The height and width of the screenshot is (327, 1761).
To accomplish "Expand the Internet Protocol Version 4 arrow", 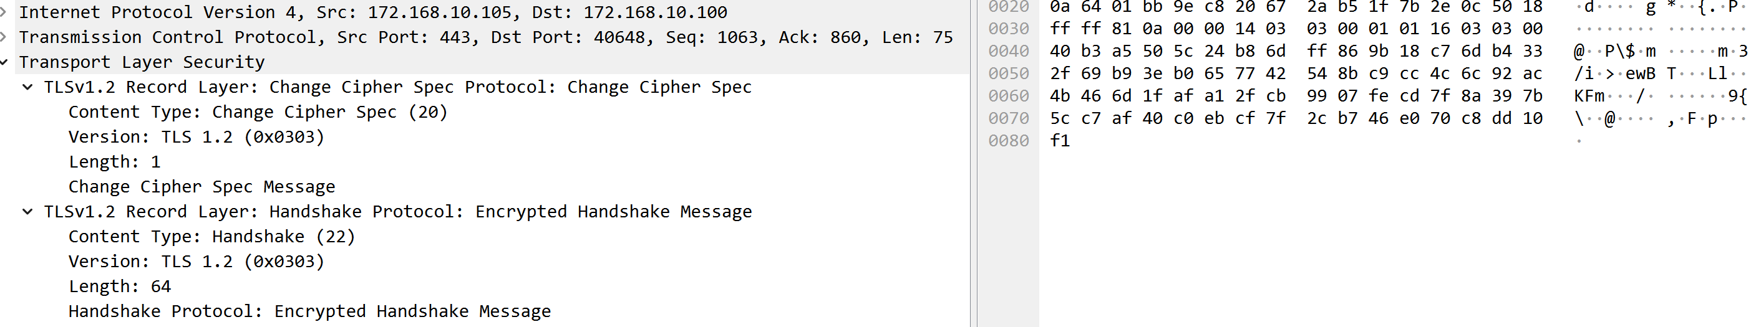I will pos(3,12).
